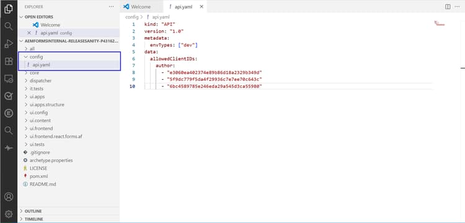Viewport: 465px width, 223px height.
Task: Open Remote Explorer view
Action: pyautogui.click(x=9, y=78)
